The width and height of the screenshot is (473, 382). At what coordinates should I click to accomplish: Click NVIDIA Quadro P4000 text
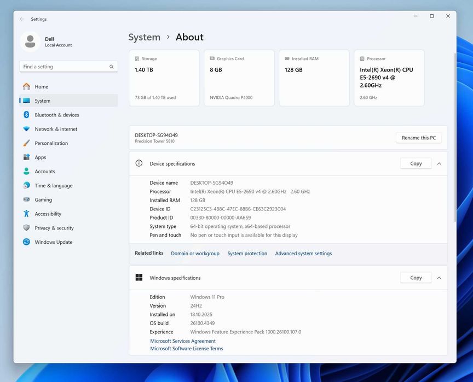(x=231, y=97)
